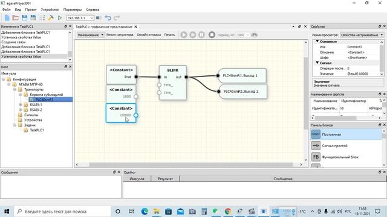Open File Explorer from taskbar
This screenshot has height=217, width=387.
[156, 212]
